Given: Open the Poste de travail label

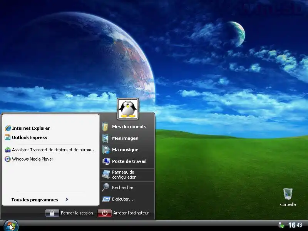Looking at the screenshot, I should (x=129, y=161).
